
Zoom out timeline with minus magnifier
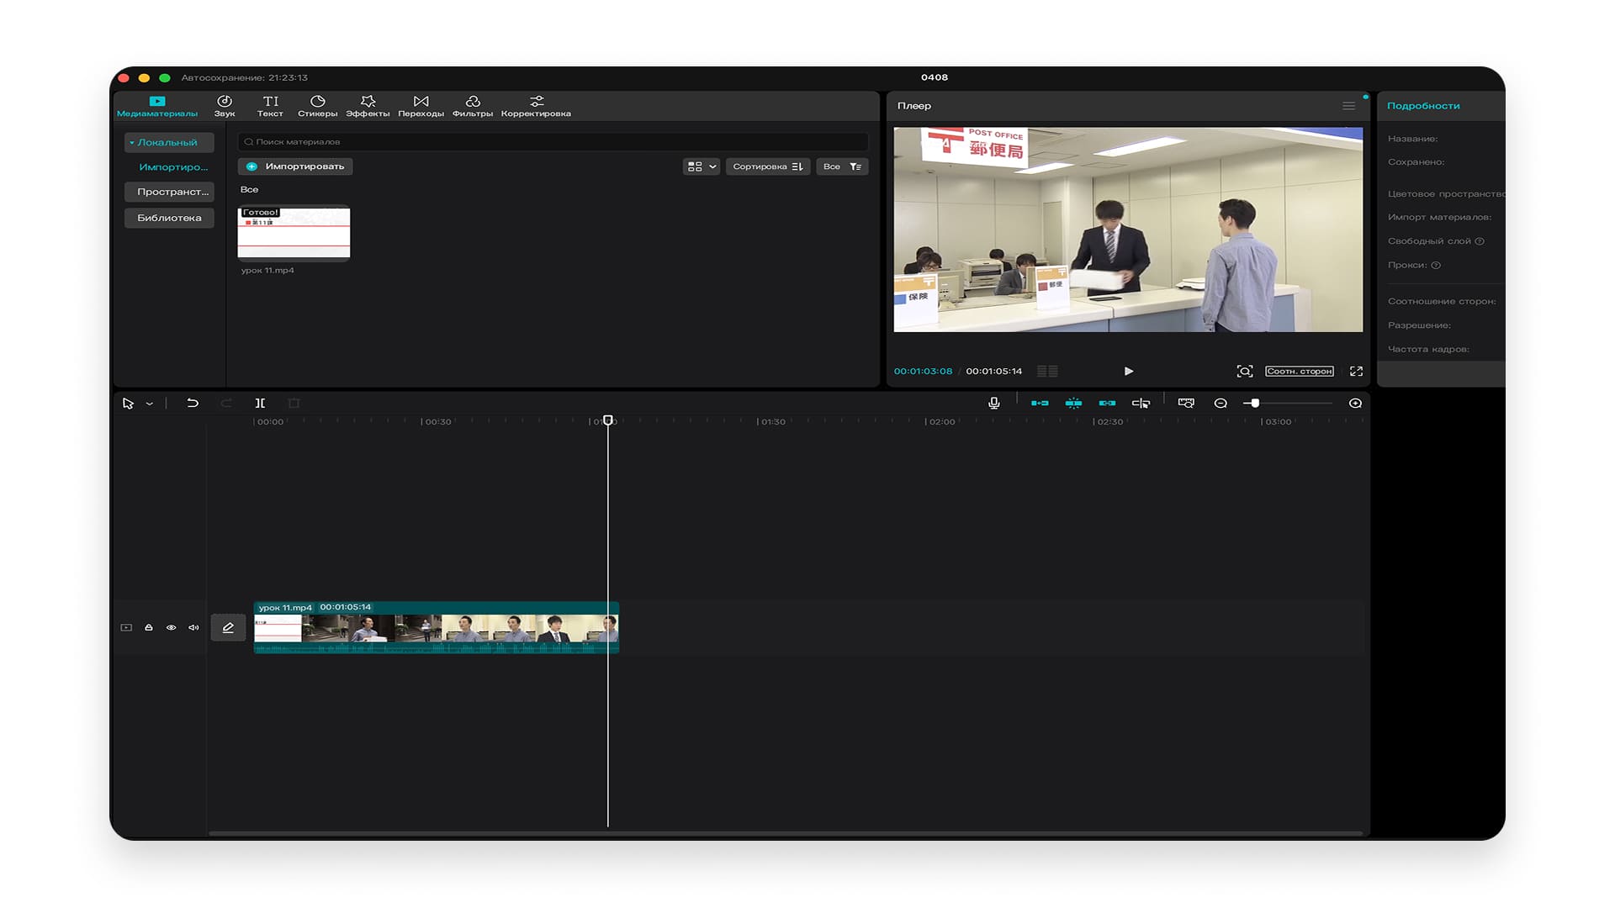(x=1221, y=404)
